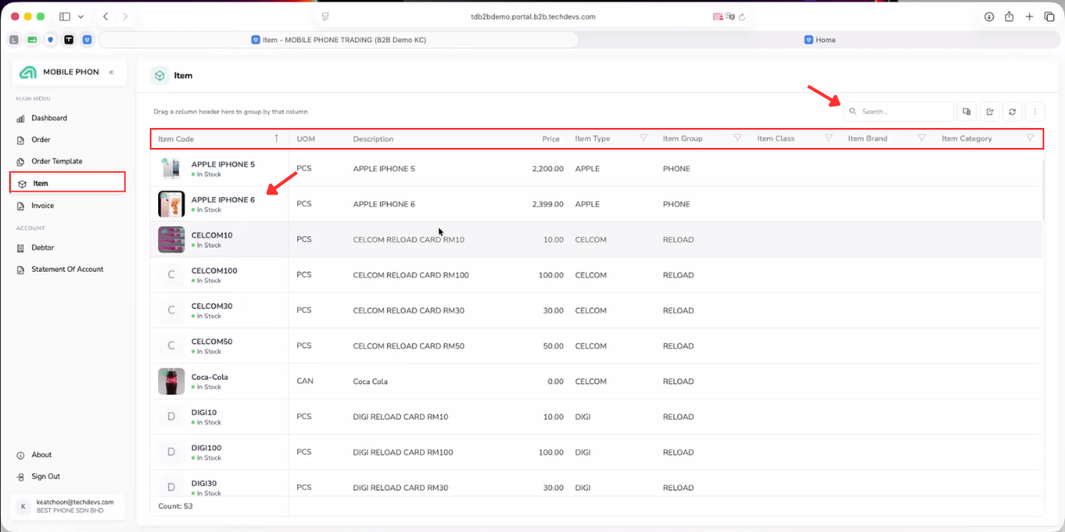This screenshot has width=1065, height=532.
Task: Toggle the Safari sidebar button
Action: click(x=65, y=17)
